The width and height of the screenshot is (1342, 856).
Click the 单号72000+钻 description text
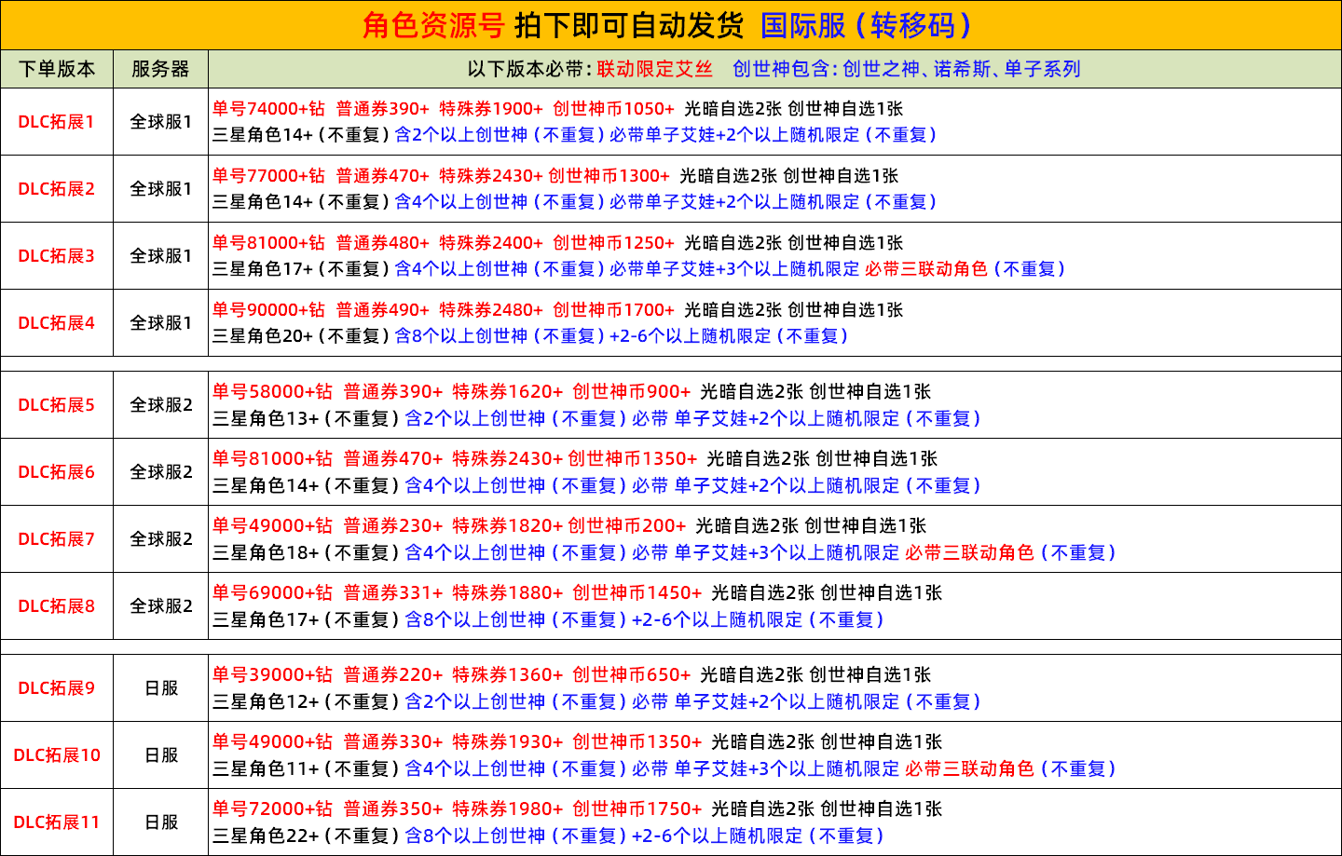tap(271, 809)
